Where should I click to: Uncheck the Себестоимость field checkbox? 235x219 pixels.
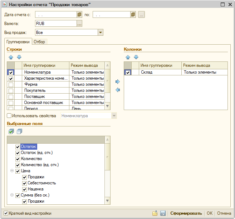click(25, 183)
